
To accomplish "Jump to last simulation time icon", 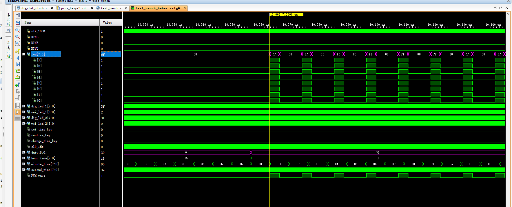I will [18, 64].
